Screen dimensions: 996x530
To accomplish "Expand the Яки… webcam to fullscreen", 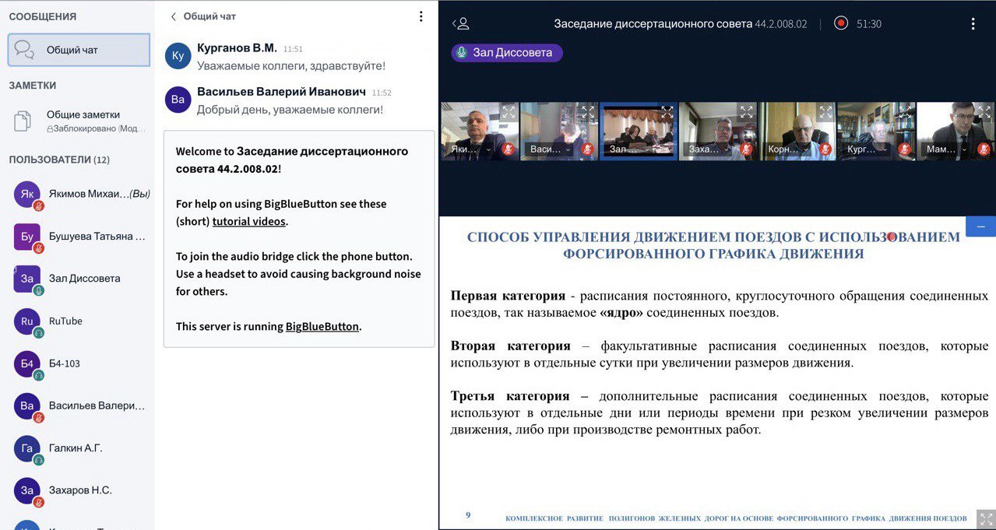I will (x=508, y=112).
